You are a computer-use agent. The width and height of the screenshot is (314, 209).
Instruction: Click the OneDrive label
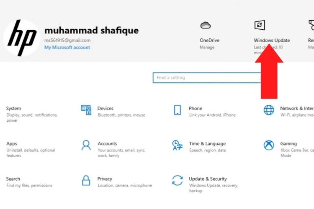209,40
